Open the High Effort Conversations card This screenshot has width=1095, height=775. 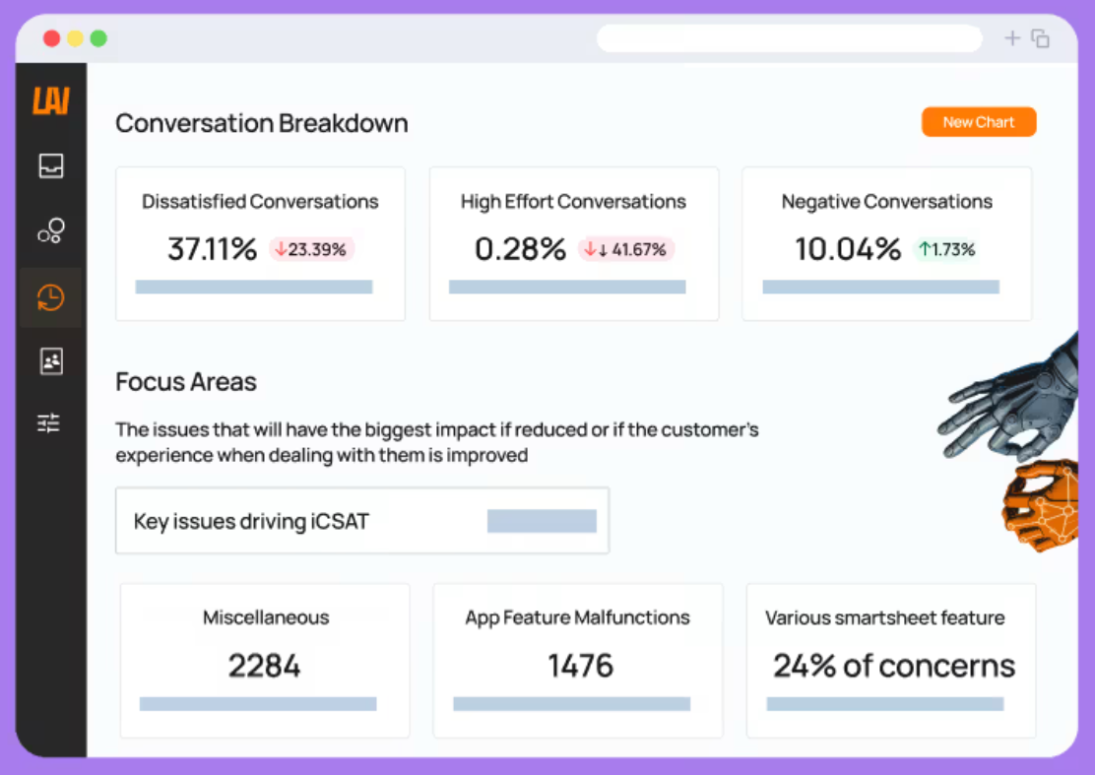(x=573, y=243)
